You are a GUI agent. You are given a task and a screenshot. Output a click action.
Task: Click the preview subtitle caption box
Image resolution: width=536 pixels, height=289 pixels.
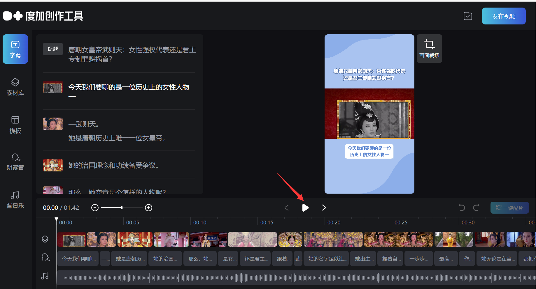tap(369, 151)
